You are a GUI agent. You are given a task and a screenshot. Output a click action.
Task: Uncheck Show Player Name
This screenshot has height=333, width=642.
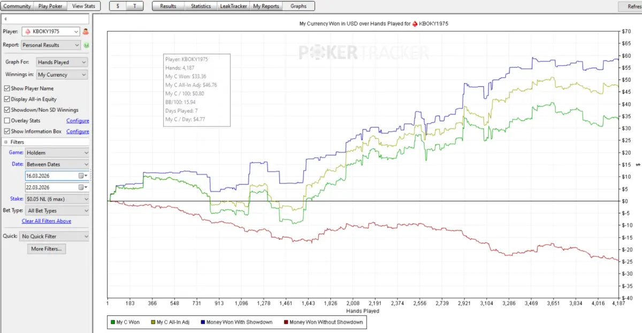[x=7, y=88]
